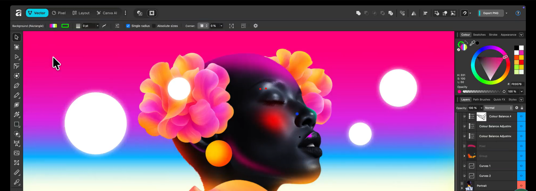This screenshot has height=191, width=536.
Task: Click the settings gear in context toolbar
Action: tap(255, 26)
